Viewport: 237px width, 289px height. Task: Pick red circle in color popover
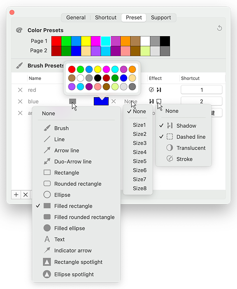click(x=72, y=69)
